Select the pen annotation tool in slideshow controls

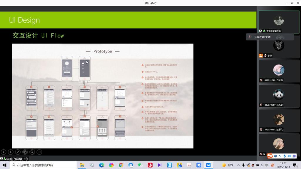[18, 152]
